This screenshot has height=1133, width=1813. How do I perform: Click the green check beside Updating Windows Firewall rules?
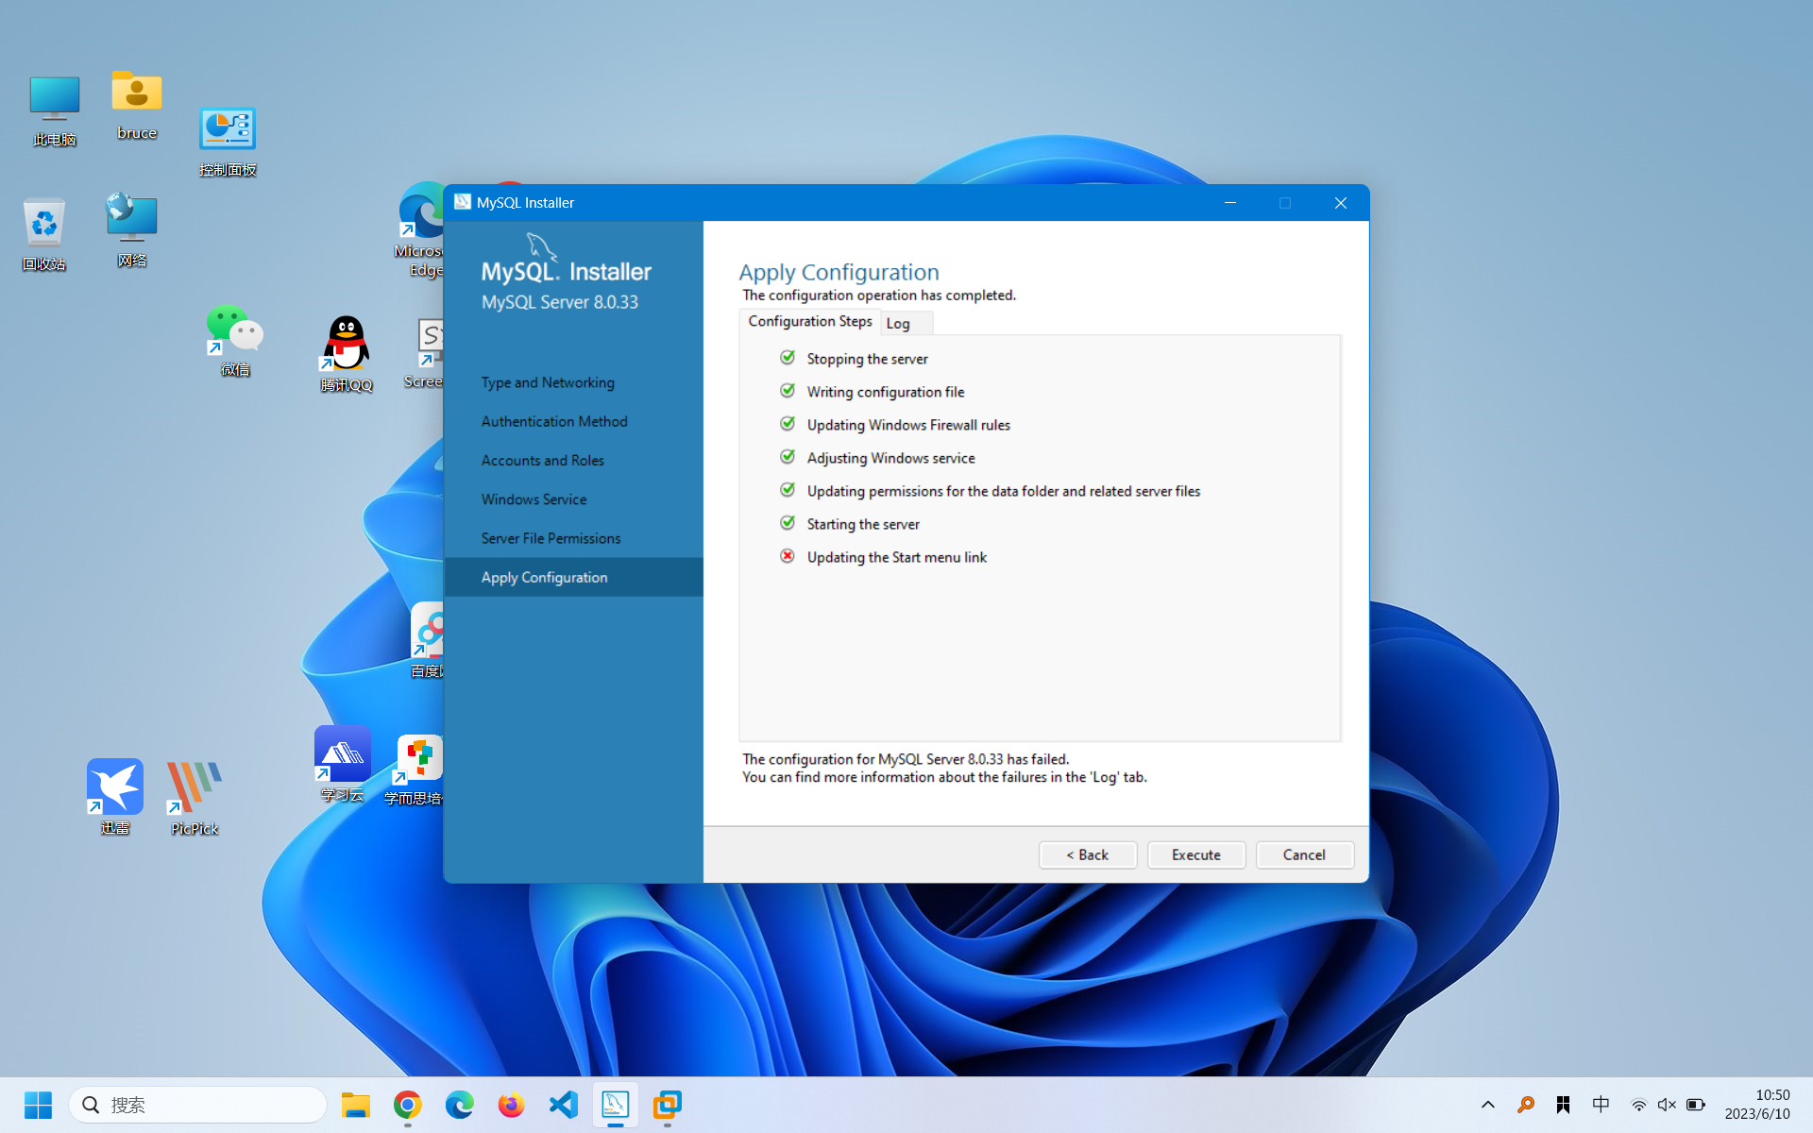coord(788,424)
